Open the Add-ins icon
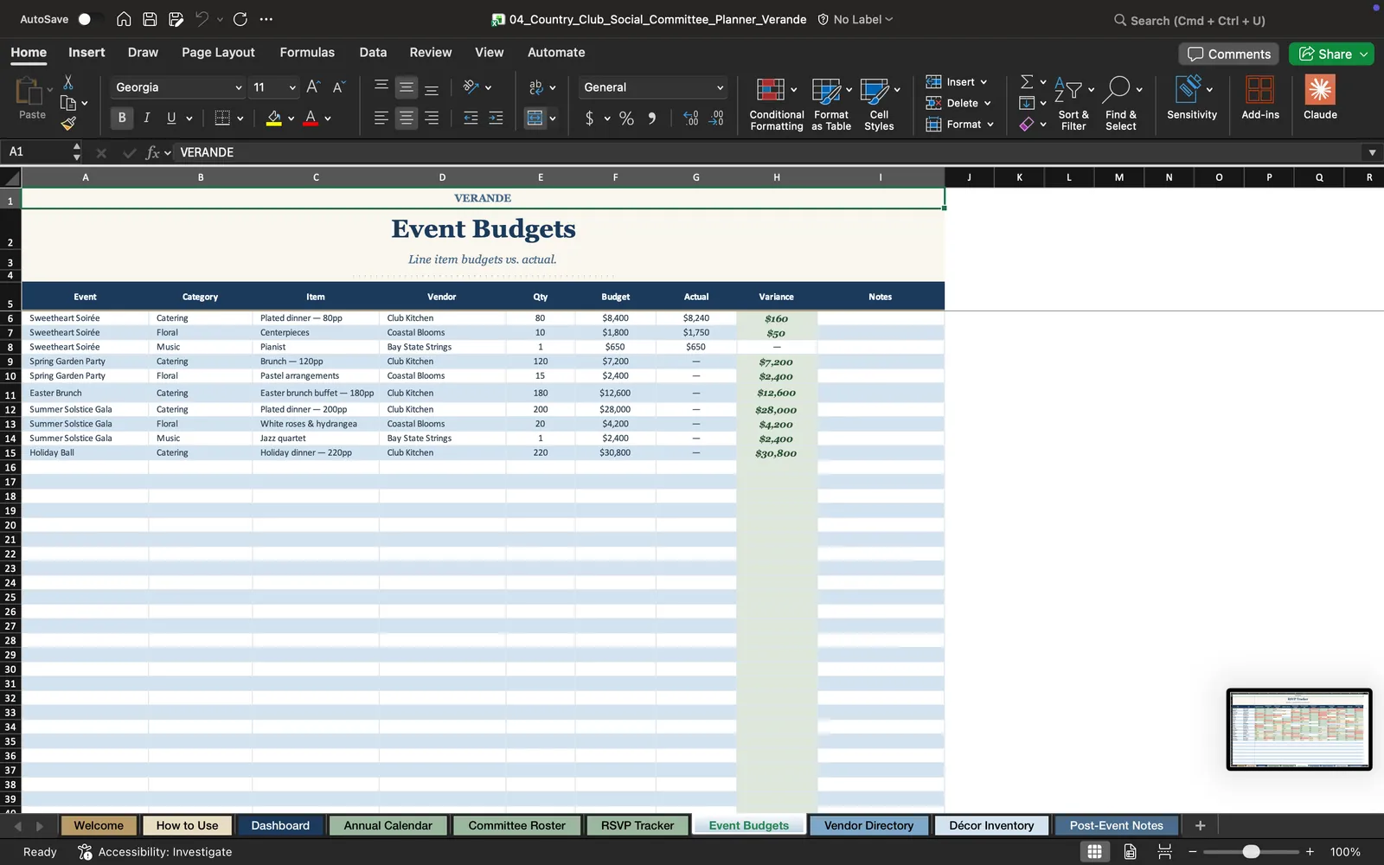Screen dimensions: 1384x865 (x=1259, y=90)
